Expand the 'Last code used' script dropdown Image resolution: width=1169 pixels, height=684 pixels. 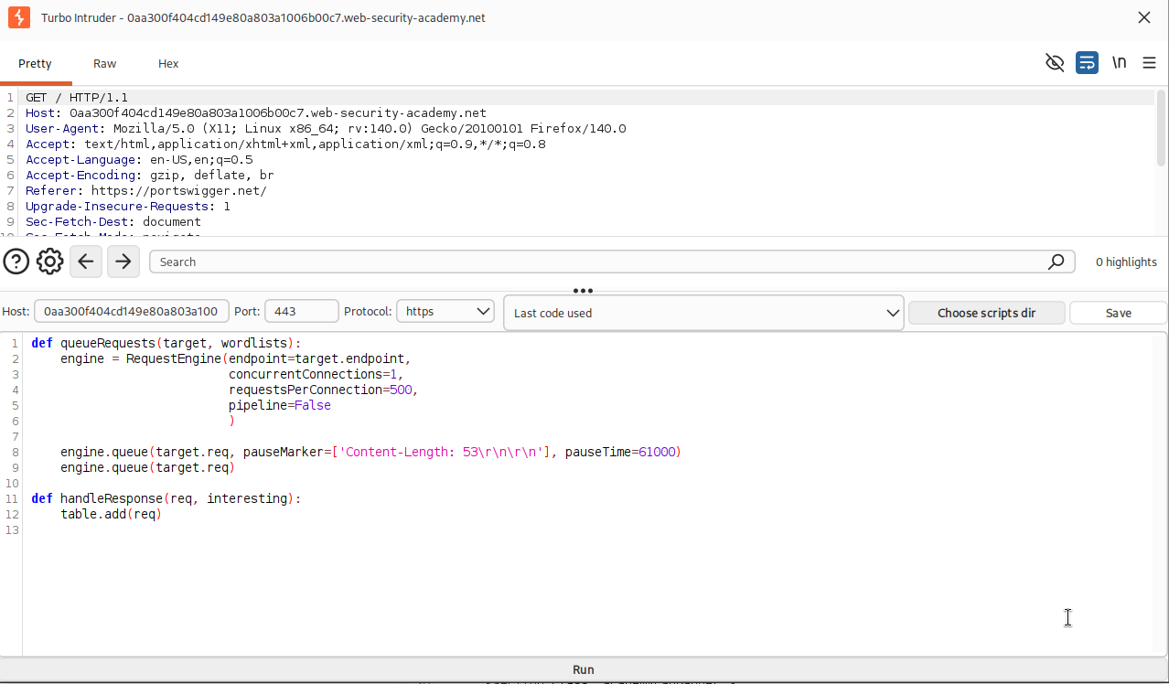[703, 313]
